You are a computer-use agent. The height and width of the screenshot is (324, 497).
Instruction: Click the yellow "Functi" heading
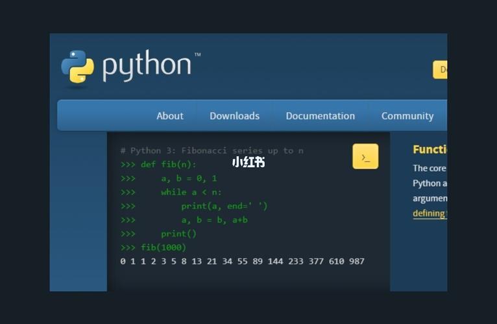(430, 149)
